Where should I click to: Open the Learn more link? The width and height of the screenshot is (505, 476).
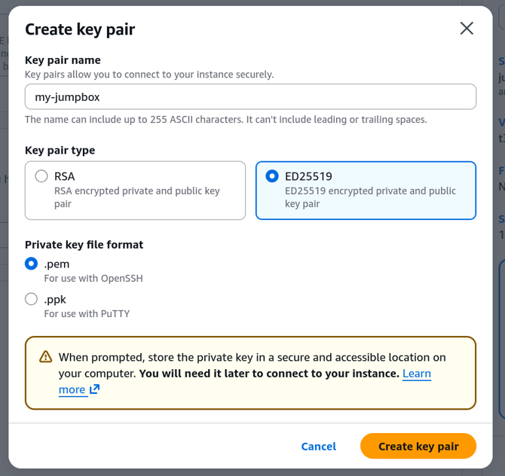pos(416,374)
